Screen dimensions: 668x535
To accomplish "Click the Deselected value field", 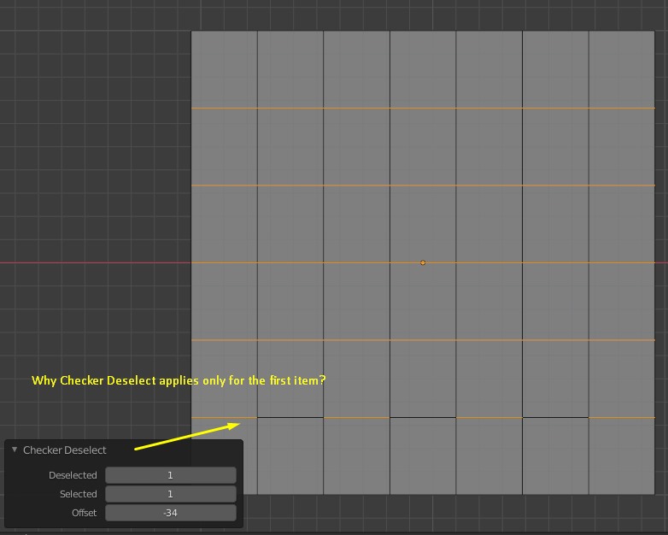I will point(170,475).
